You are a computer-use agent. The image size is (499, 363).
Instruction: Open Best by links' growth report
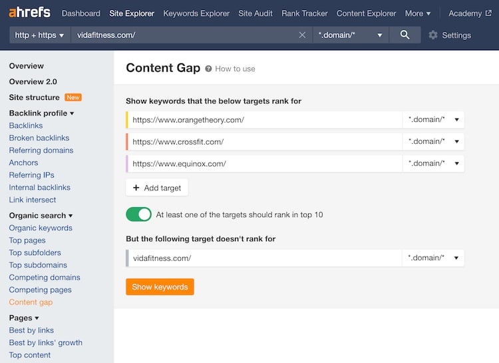[45, 342]
